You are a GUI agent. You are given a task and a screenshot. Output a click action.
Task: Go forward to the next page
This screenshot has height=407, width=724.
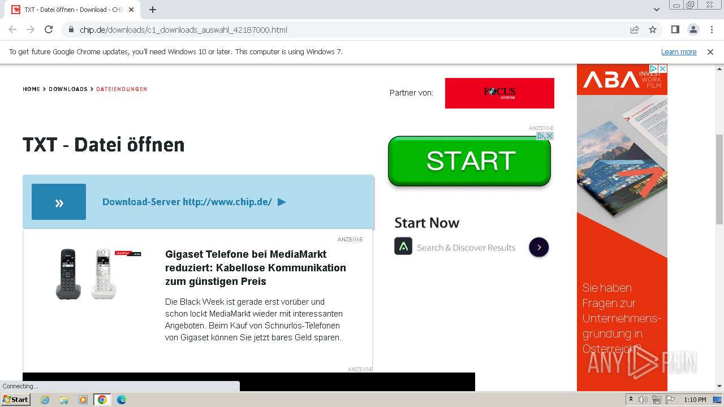point(31,29)
